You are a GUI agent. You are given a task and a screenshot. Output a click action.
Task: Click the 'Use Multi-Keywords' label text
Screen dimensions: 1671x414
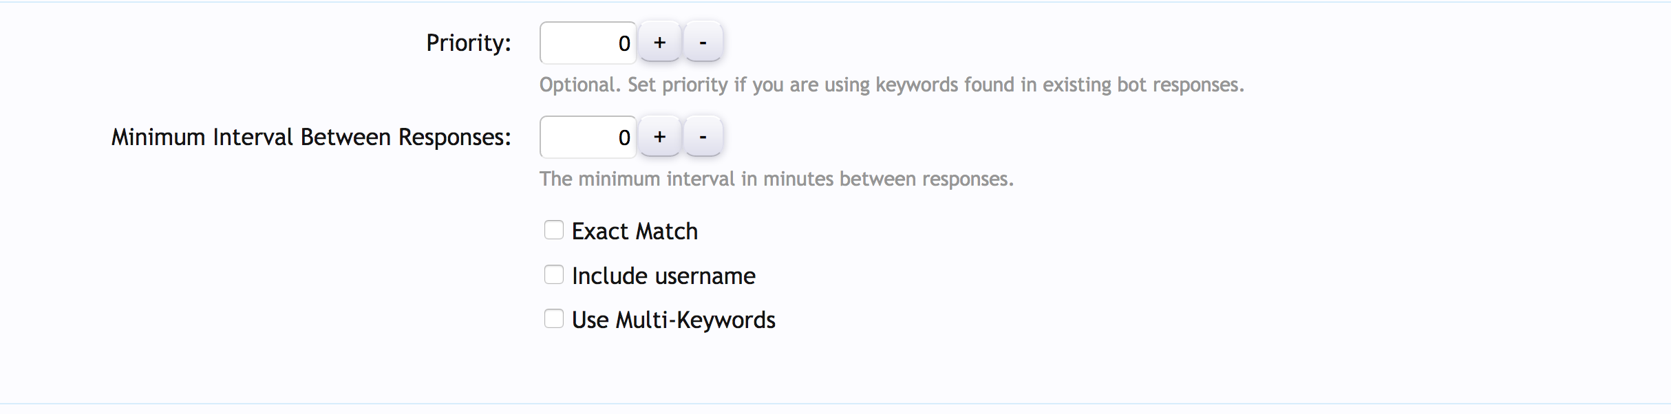point(673,320)
